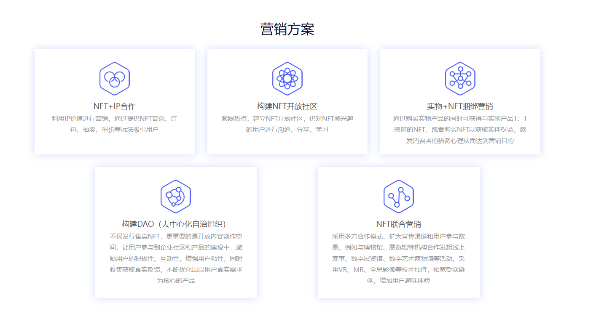This screenshot has width=596, height=327.
Task: Click the line ending with 增加用户趣味体验
Action: pyautogui.click(x=398, y=280)
